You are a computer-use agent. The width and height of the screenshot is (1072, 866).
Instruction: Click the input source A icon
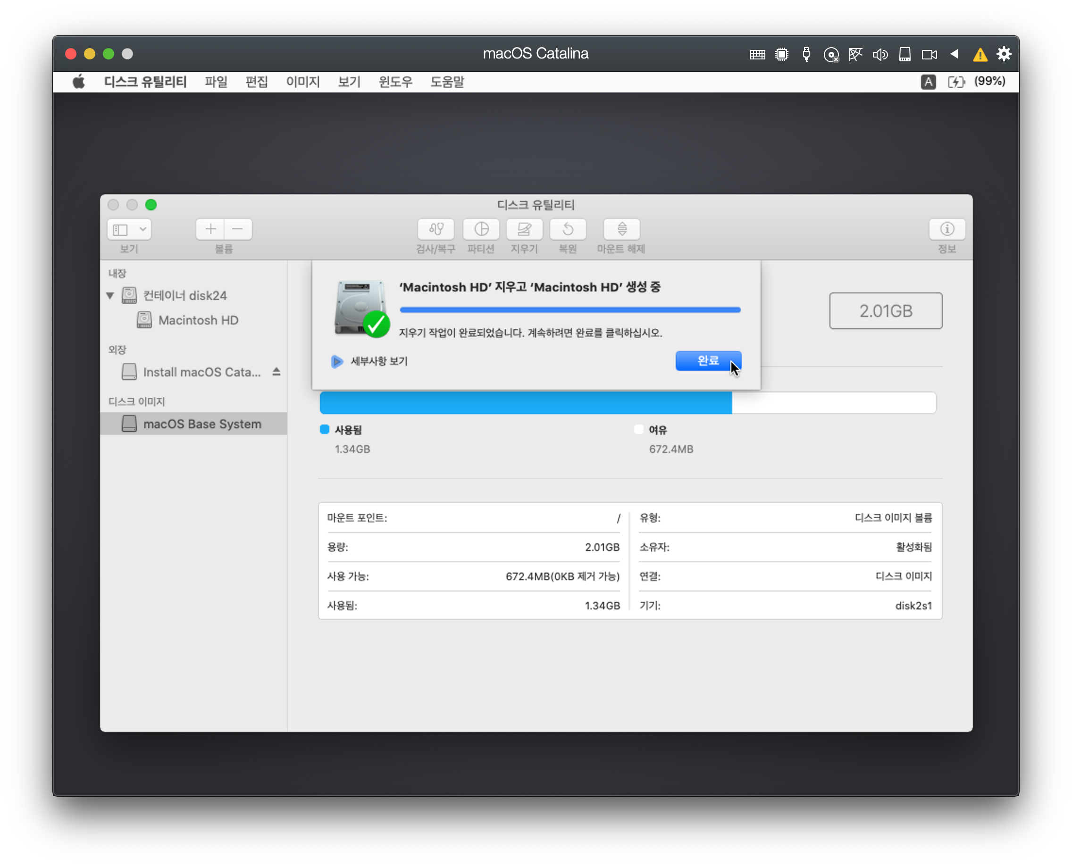tap(928, 82)
